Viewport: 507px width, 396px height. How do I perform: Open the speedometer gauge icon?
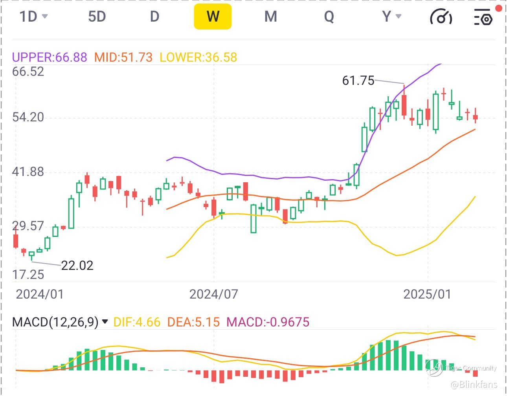click(441, 17)
